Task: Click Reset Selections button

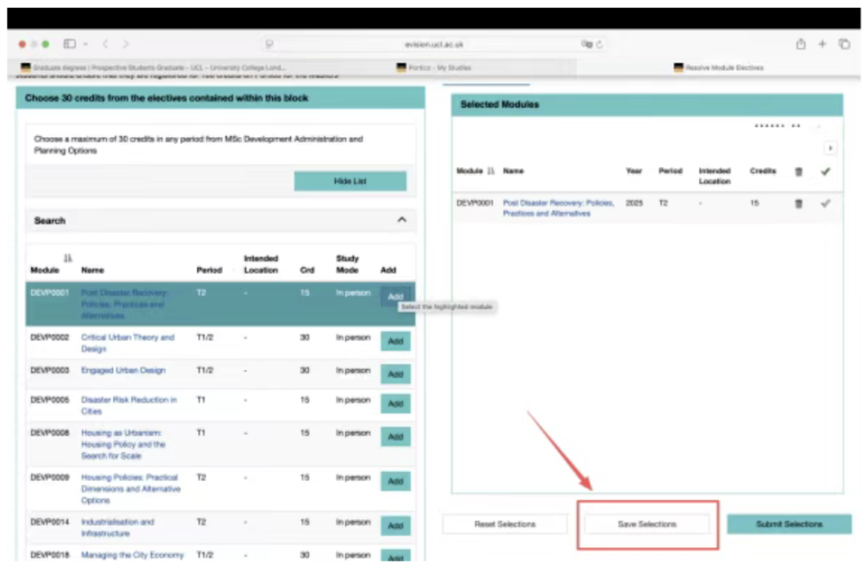Action: click(505, 524)
